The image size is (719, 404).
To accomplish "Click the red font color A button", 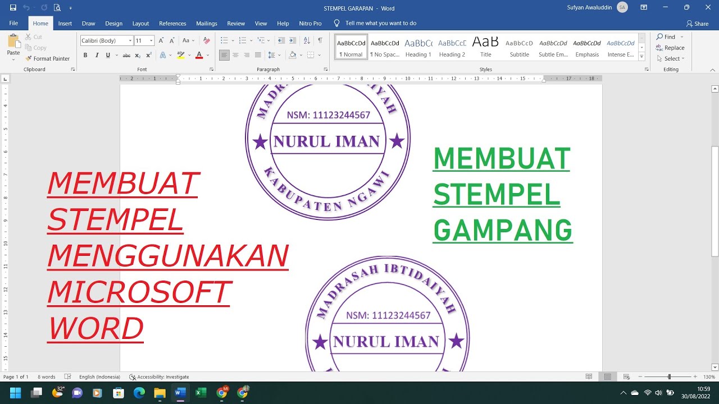I will (199, 55).
